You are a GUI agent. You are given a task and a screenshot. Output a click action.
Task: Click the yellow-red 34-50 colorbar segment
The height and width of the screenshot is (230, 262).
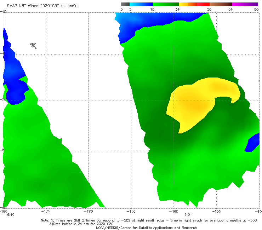pyautogui.click(x=194, y=4)
